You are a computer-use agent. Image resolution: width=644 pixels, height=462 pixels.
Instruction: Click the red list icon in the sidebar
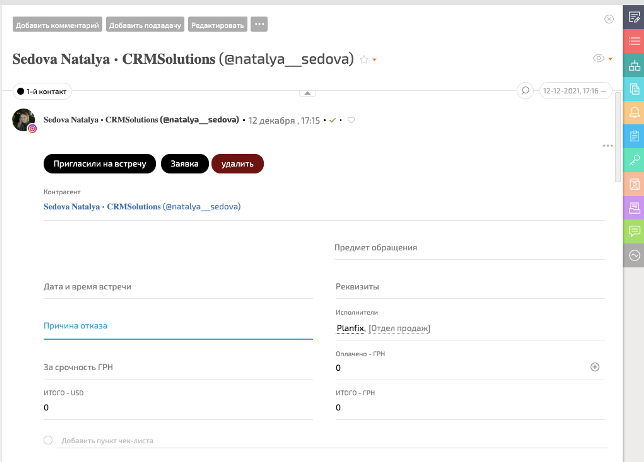[634, 41]
